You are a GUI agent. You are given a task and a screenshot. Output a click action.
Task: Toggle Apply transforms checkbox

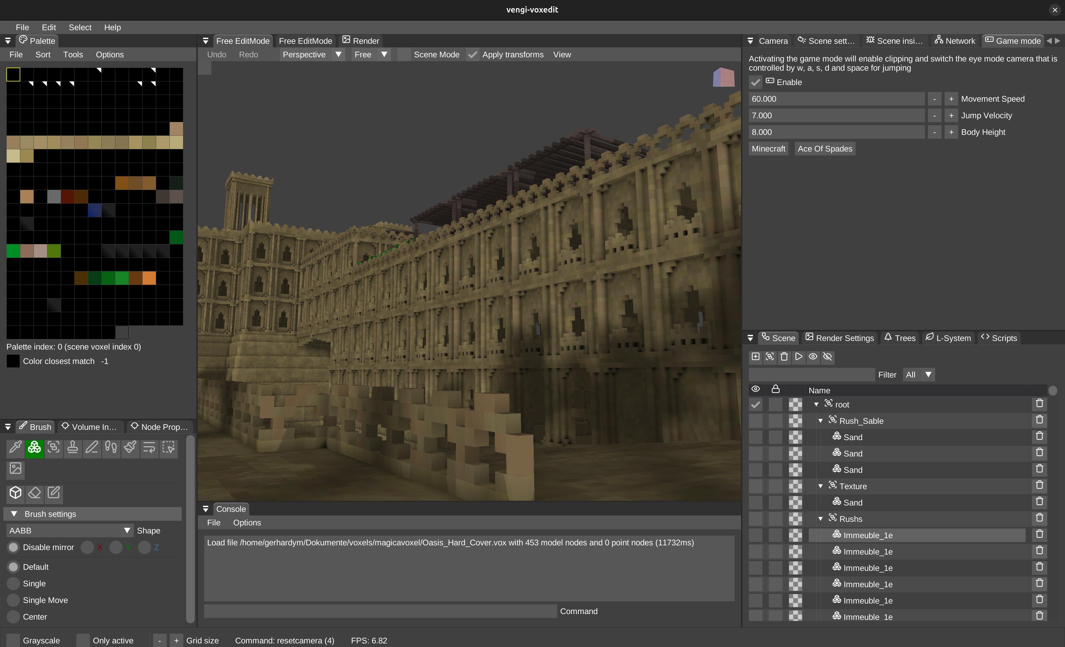pos(472,55)
